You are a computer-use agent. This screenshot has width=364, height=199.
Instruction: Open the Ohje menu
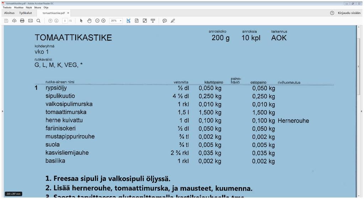point(46,7)
